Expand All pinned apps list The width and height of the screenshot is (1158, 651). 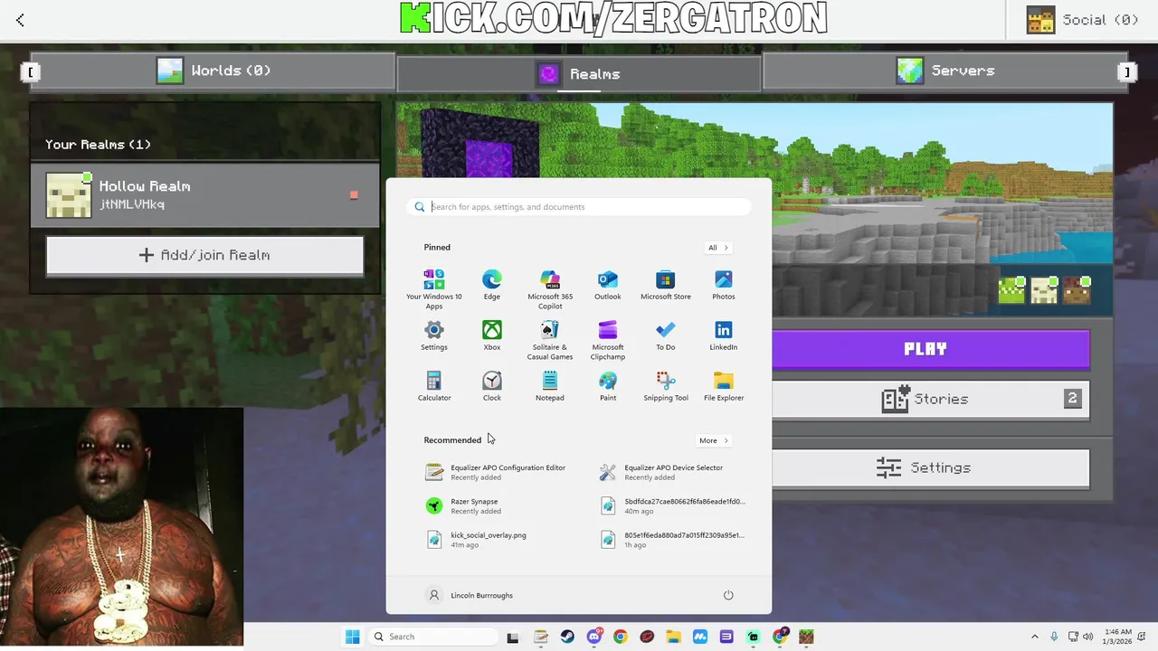(717, 248)
